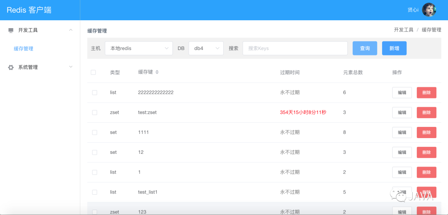Click the Redis 客户端 logo title

[29, 10]
